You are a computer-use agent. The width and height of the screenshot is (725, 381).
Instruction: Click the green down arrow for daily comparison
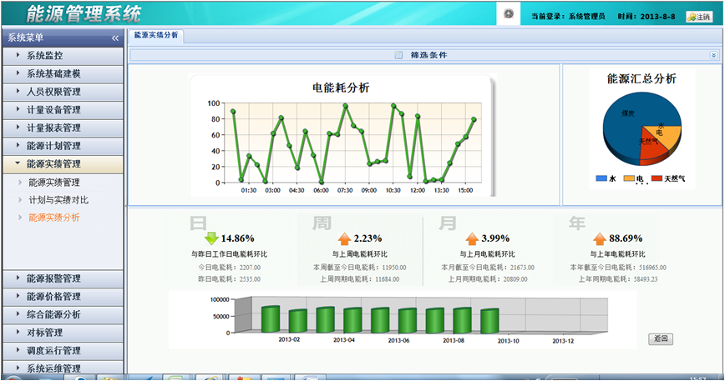(x=210, y=238)
